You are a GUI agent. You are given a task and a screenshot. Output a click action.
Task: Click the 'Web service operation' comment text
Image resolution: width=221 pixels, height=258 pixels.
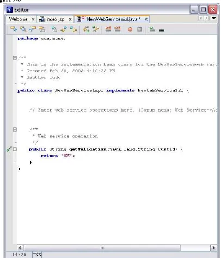pos(67,136)
